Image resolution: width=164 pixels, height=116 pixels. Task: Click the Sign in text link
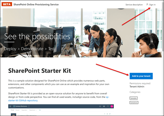[152, 5]
